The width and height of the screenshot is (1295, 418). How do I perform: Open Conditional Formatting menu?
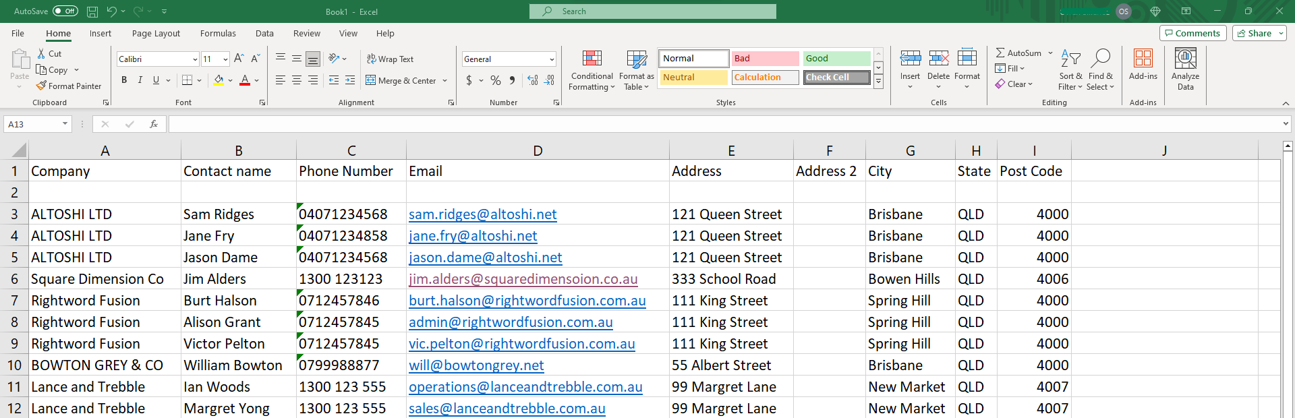[x=592, y=70]
